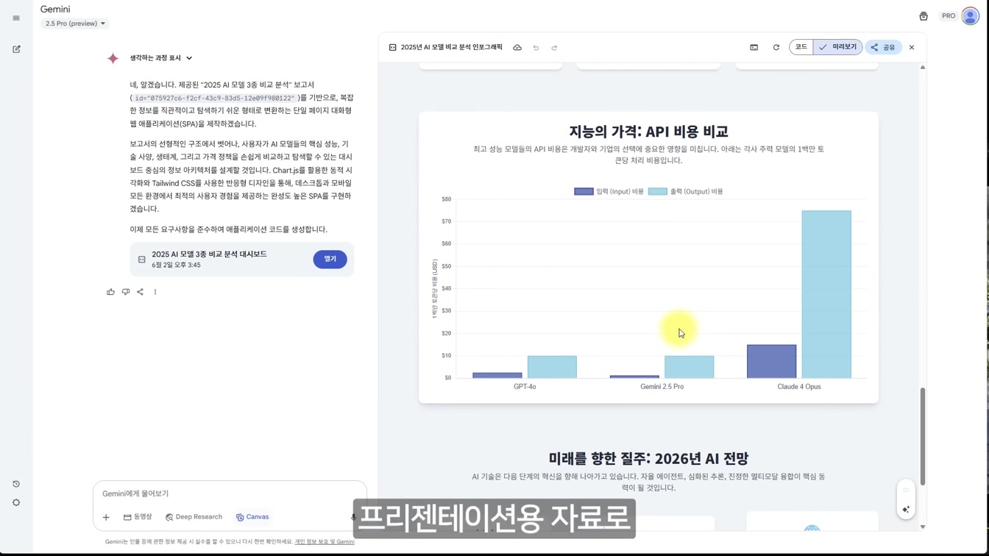989x556 pixels.
Task: Click the Gemini title logo
Action: [55, 10]
